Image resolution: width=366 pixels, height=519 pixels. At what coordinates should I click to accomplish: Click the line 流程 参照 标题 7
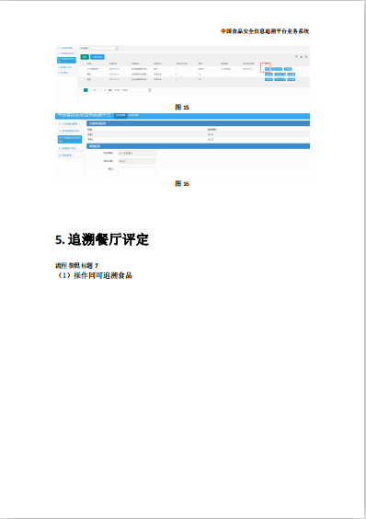tap(76, 265)
